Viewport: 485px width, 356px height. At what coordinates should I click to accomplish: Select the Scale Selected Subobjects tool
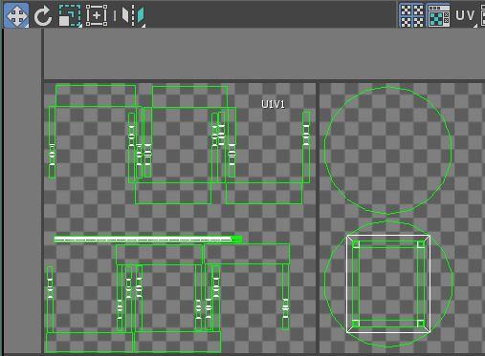click(70, 15)
